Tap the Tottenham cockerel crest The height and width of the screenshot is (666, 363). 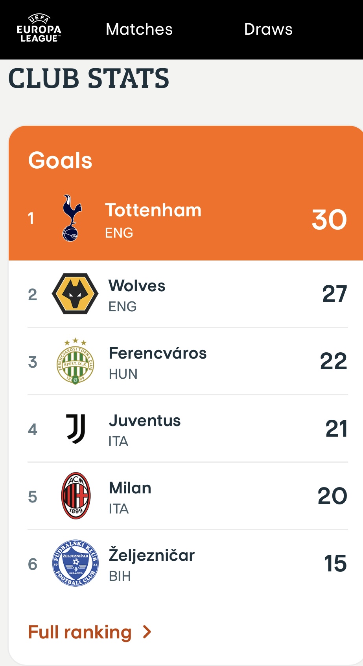coord(72,218)
